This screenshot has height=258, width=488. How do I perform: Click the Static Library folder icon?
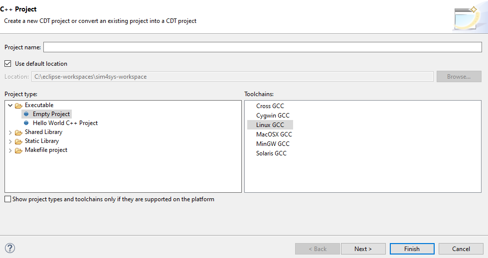tap(18, 141)
